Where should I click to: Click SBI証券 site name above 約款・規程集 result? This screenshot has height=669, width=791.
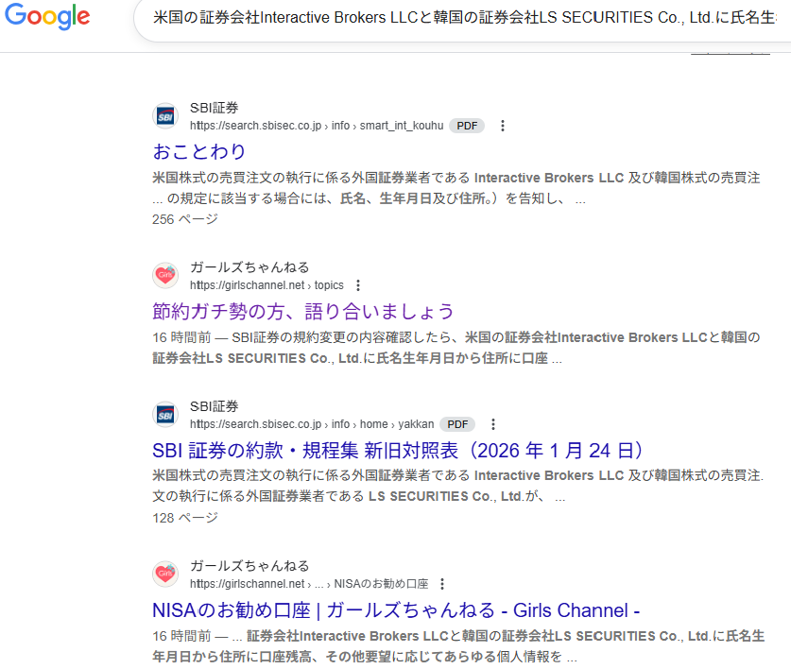tap(214, 406)
